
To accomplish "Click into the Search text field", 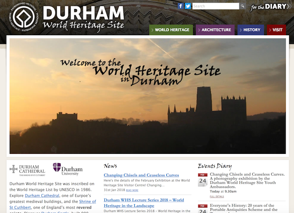I will [215, 6].
